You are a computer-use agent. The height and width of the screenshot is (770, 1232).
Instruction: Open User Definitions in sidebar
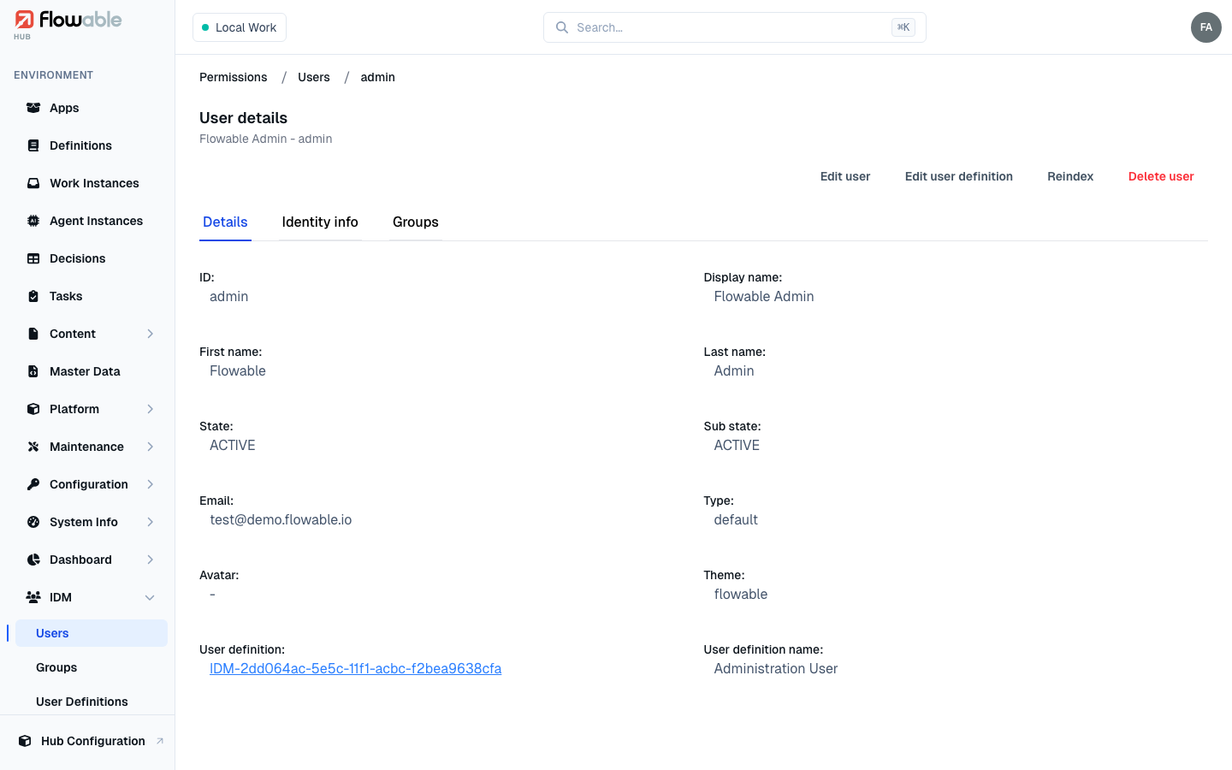(x=92, y=702)
